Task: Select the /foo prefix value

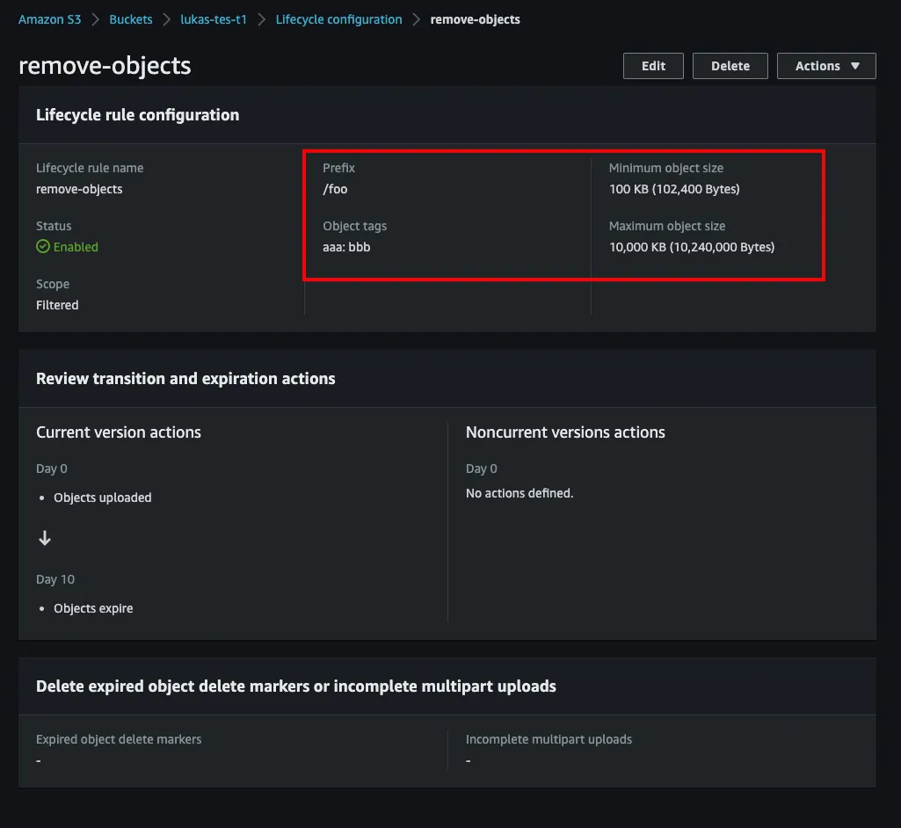Action: click(335, 189)
